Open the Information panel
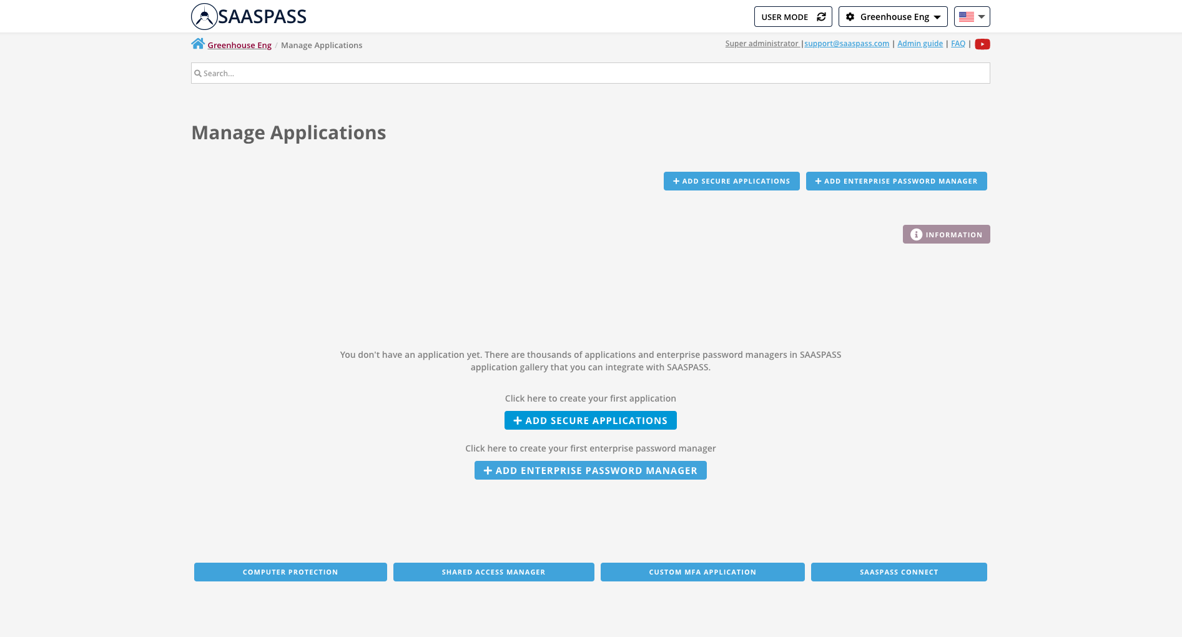 (x=946, y=234)
